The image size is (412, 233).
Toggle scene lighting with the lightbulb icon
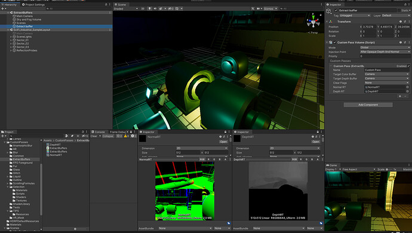pos(149,9)
